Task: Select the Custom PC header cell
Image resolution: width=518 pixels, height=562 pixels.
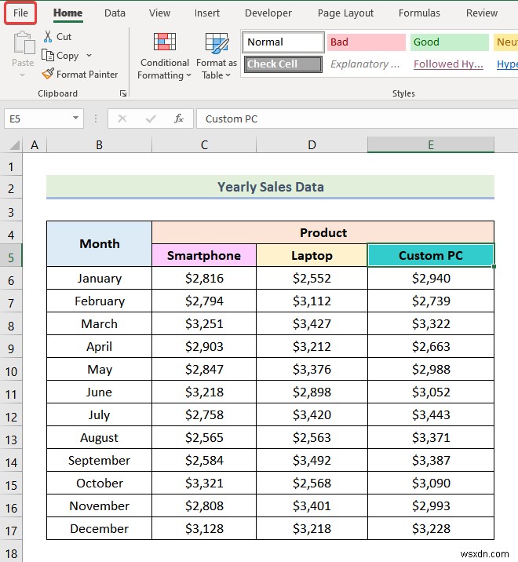Action: tap(431, 255)
